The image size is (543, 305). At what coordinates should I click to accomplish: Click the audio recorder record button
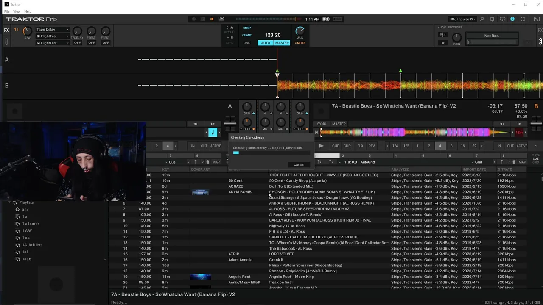(443, 43)
